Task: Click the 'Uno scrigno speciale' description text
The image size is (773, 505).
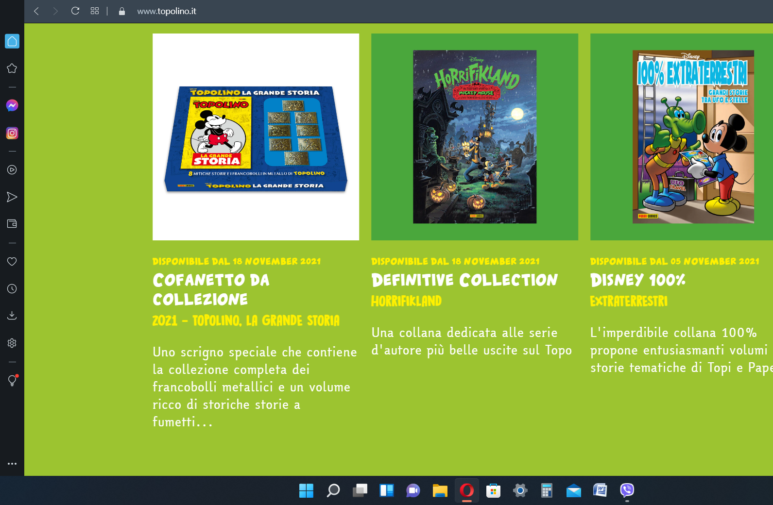Action: pyautogui.click(x=255, y=387)
